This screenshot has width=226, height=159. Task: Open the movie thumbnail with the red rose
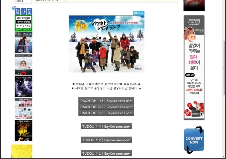(23, 65)
